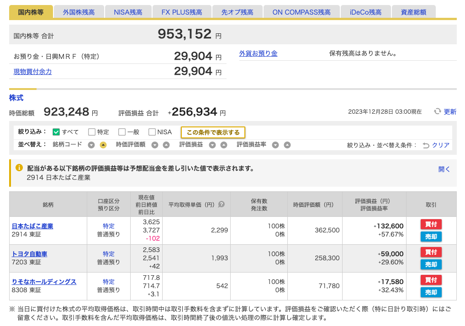The image size is (465, 326).
Task: Open 現物買付余力 link
Action: point(32,72)
